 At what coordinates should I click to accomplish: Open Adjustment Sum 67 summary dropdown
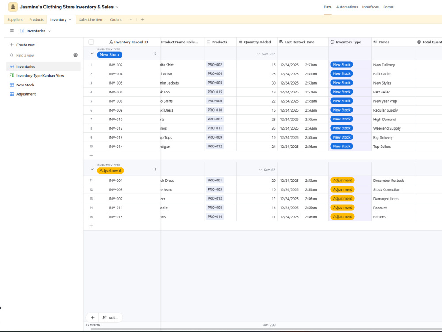click(267, 170)
